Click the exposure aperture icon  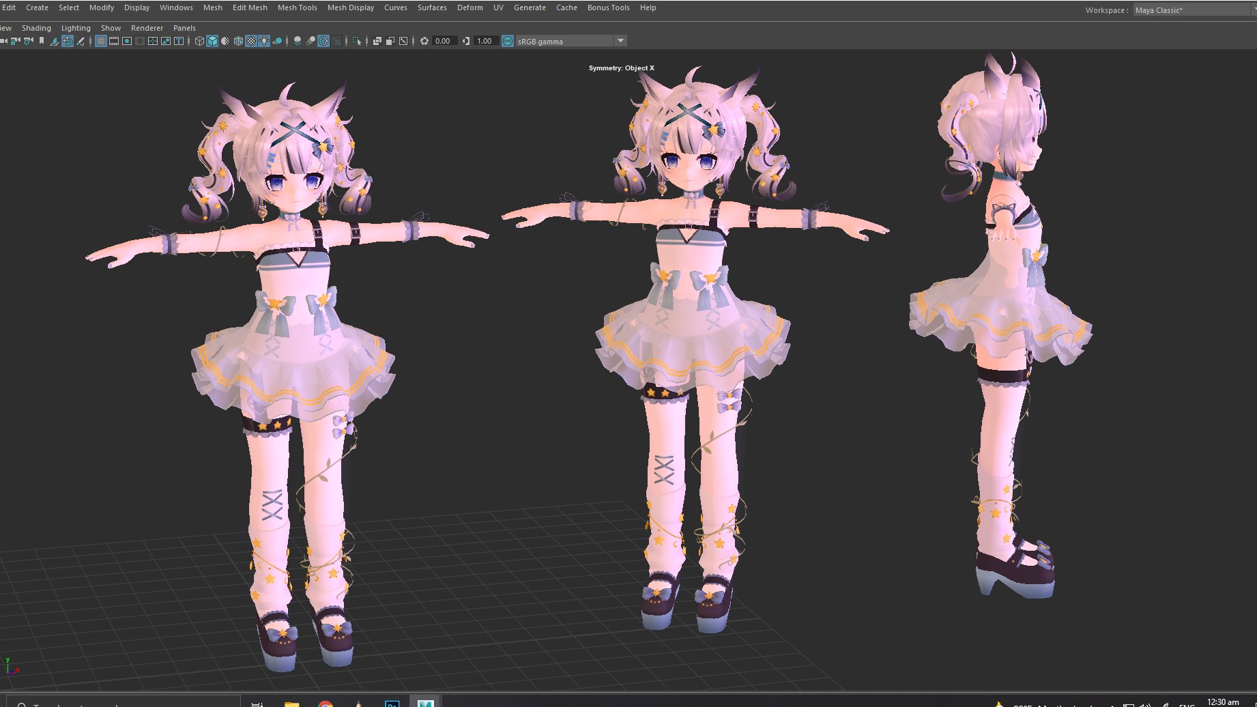point(424,41)
